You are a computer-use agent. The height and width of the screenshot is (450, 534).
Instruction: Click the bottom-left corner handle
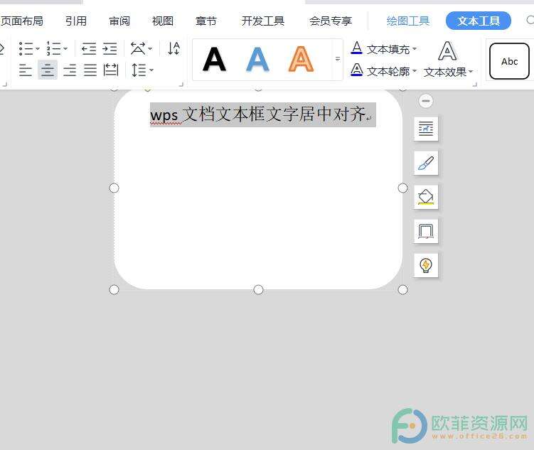tap(114, 289)
